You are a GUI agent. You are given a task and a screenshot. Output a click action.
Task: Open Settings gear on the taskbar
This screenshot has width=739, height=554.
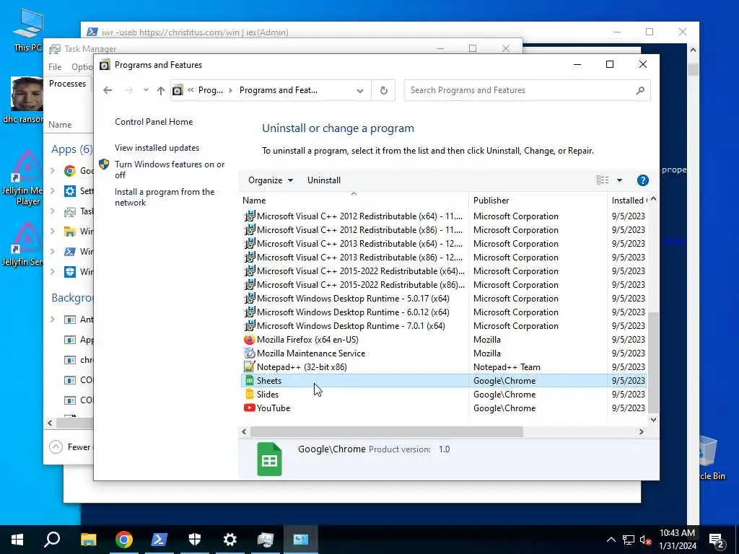pos(230,540)
